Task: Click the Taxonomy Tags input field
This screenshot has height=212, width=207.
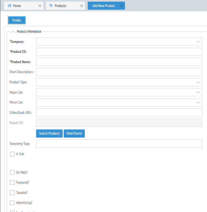Action: 119,143
